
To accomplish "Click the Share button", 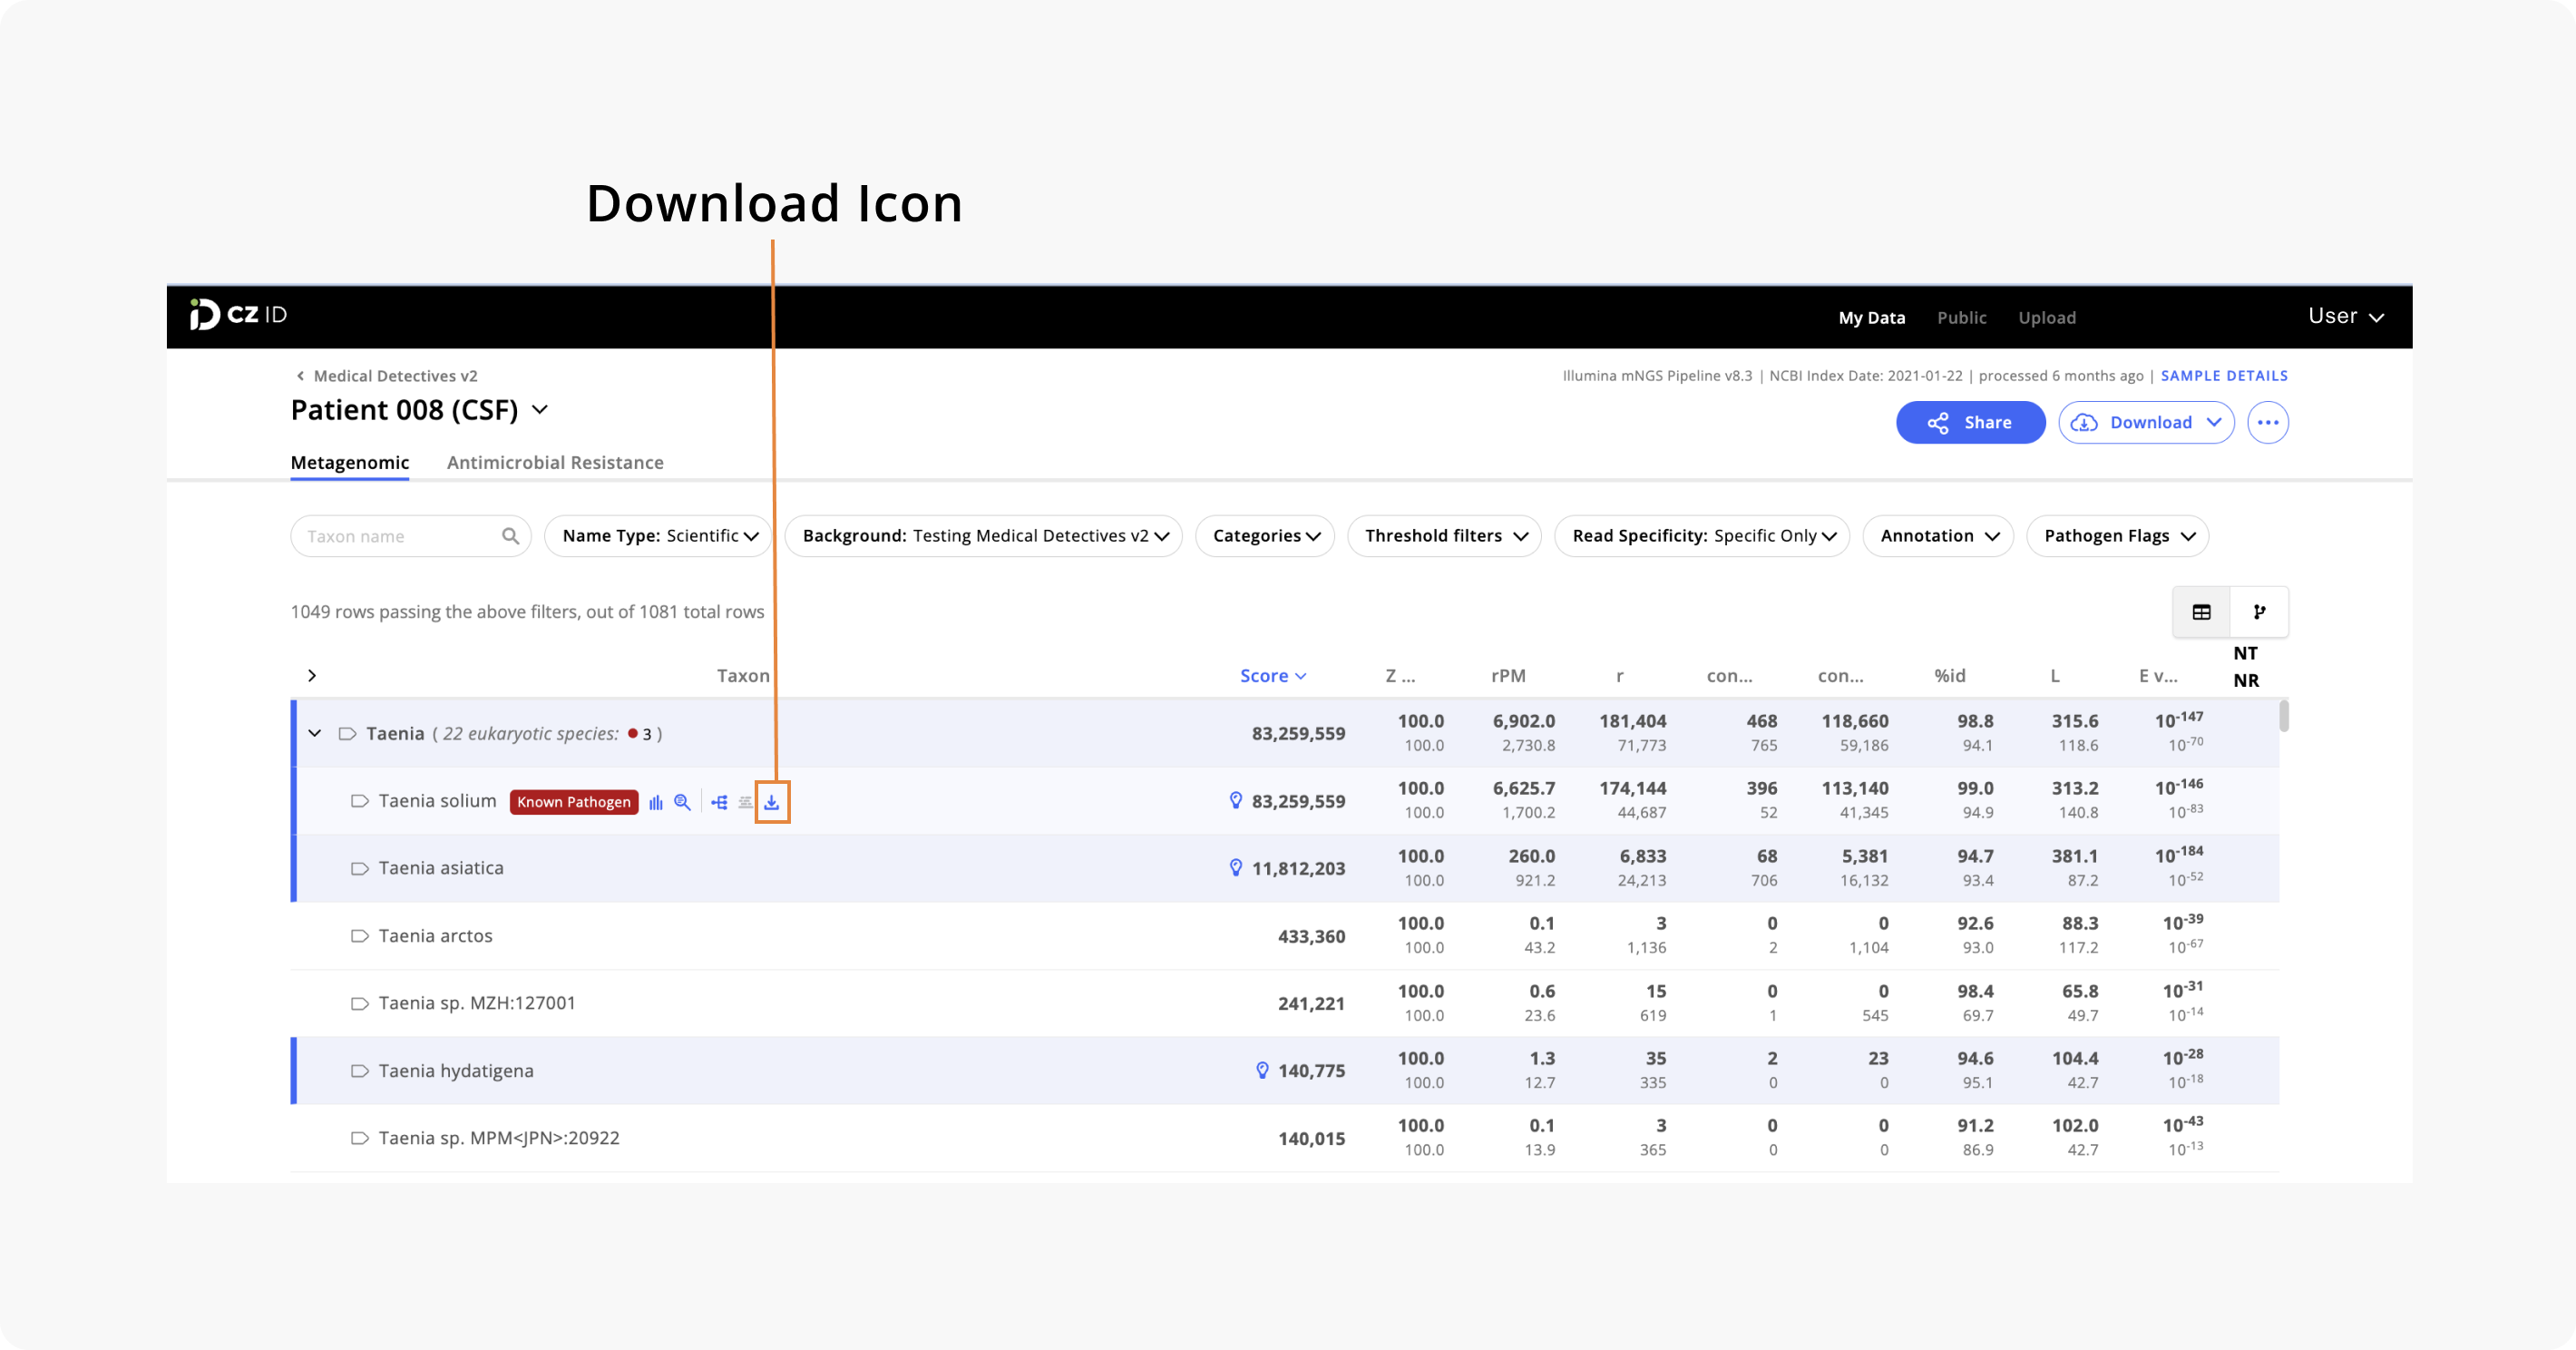I will (x=1970, y=422).
